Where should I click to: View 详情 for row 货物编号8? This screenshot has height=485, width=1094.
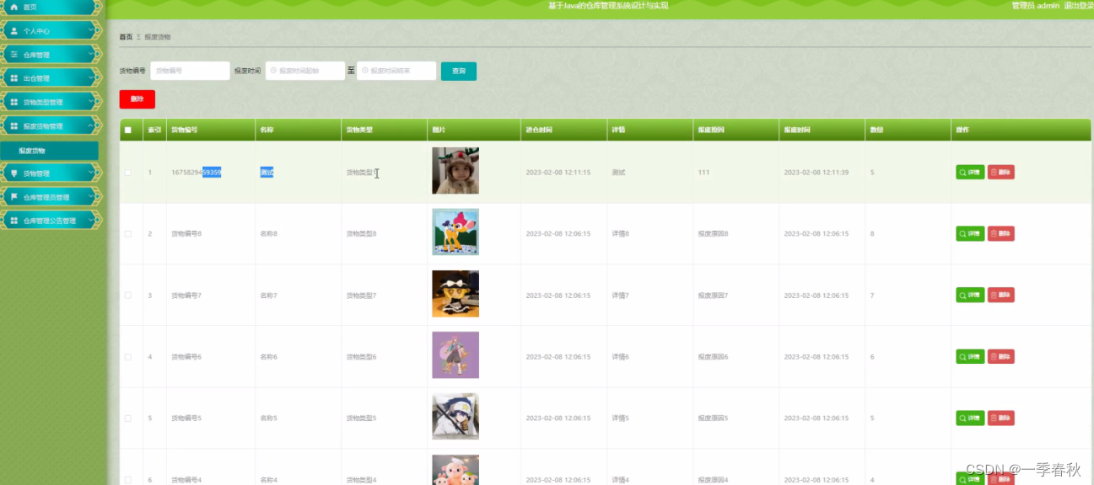tap(970, 233)
